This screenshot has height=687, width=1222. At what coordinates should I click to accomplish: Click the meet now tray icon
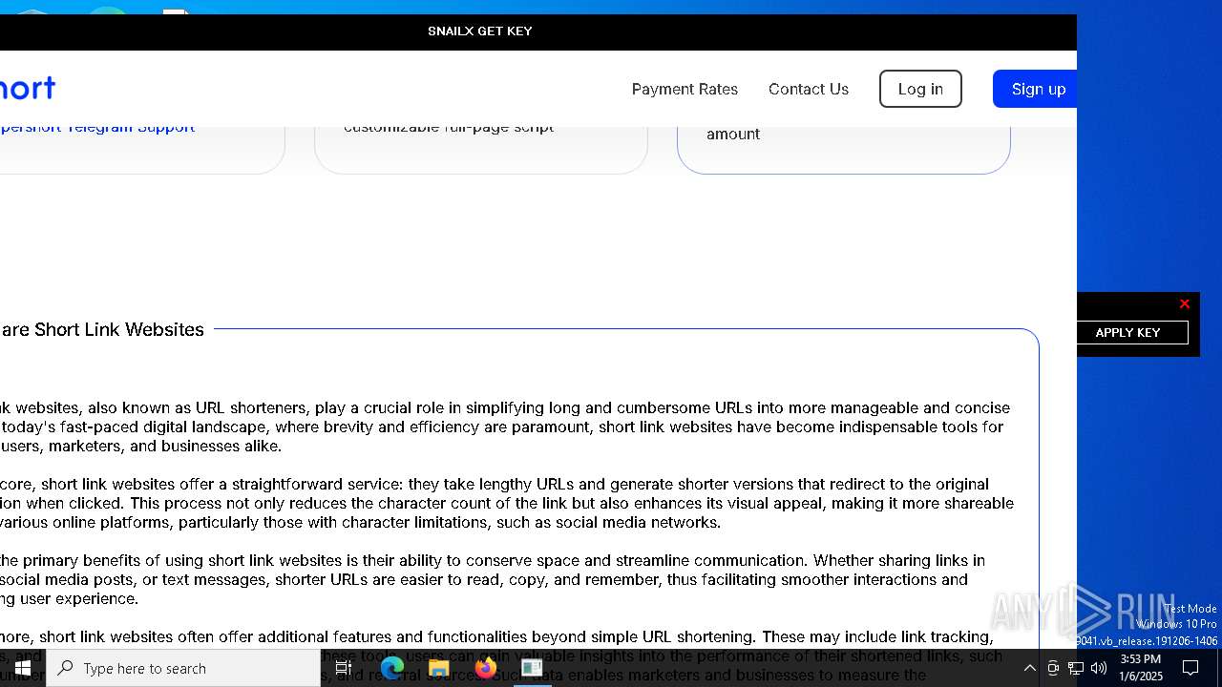tap(1053, 668)
